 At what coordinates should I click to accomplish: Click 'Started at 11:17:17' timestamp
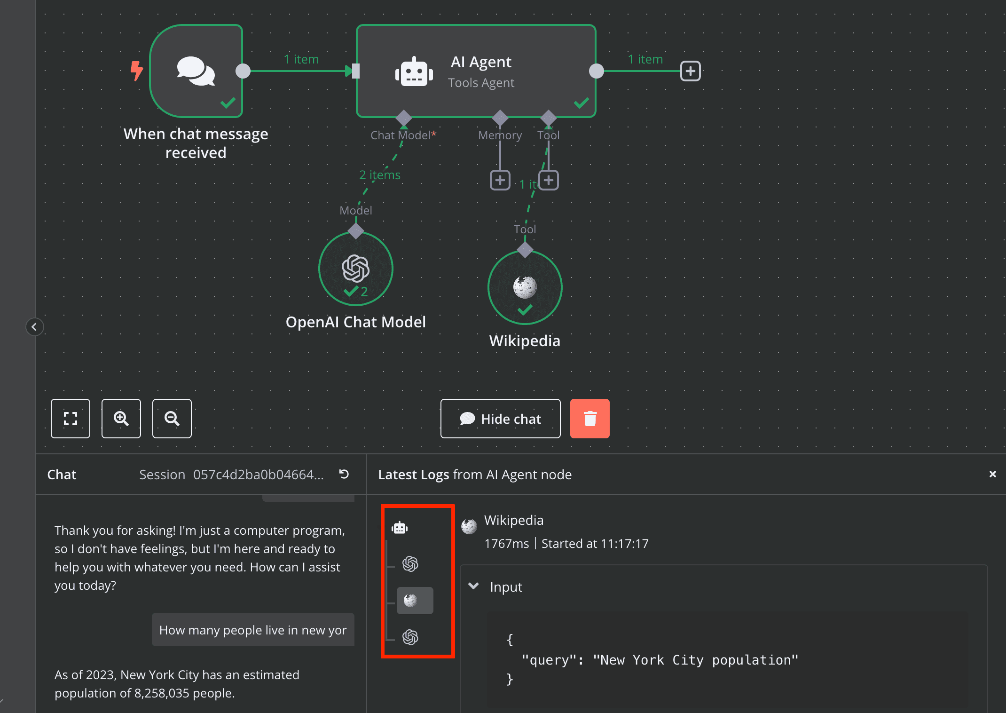(x=595, y=544)
